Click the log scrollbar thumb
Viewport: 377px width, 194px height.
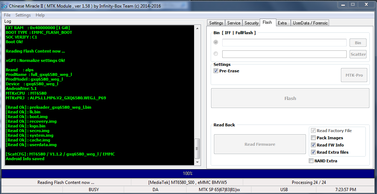(197, 148)
